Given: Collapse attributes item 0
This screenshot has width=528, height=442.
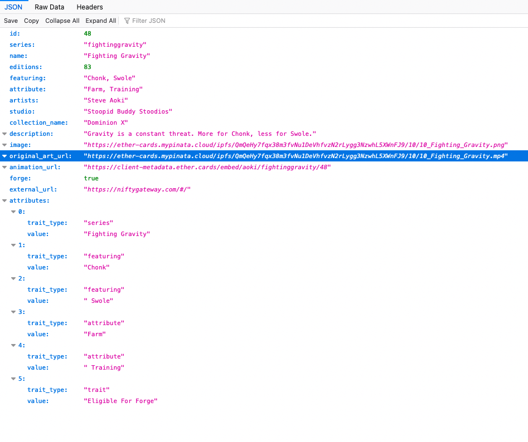Looking at the screenshot, I should [13, 212].
